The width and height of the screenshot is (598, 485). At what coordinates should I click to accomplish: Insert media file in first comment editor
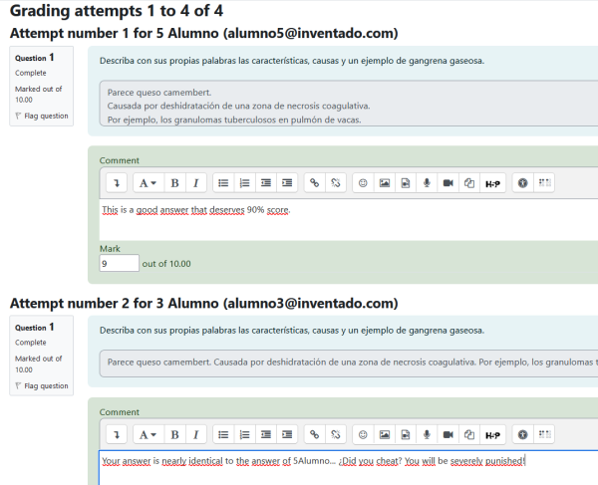[x=406, y=183]
